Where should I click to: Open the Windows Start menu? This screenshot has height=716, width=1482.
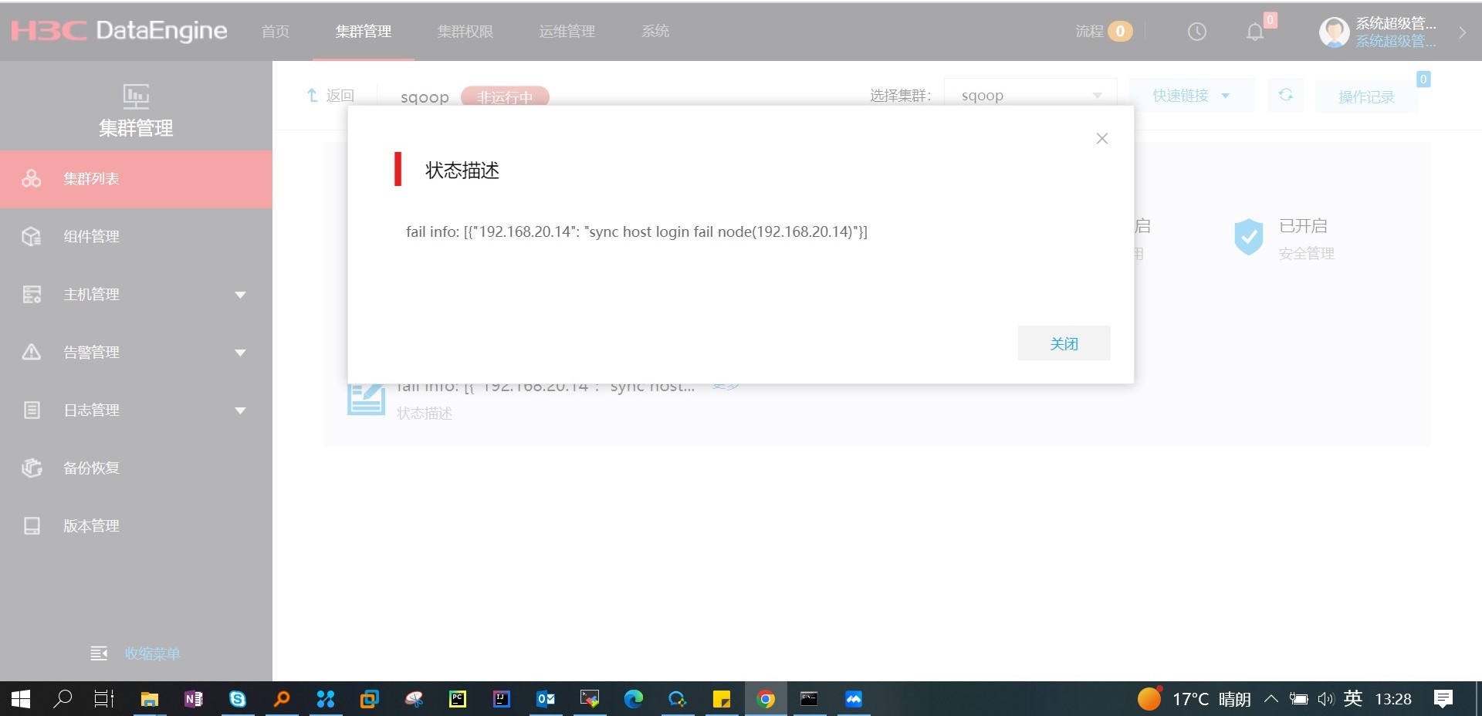[x=21, y=699]
